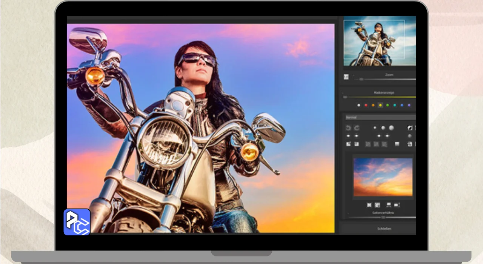This screenshot has width=483, height=264.
Task: Click the main motorcycle image canvas
Action: [201, 128]
